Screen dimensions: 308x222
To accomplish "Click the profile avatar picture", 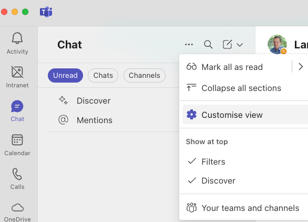I will (x=277, y=44).
